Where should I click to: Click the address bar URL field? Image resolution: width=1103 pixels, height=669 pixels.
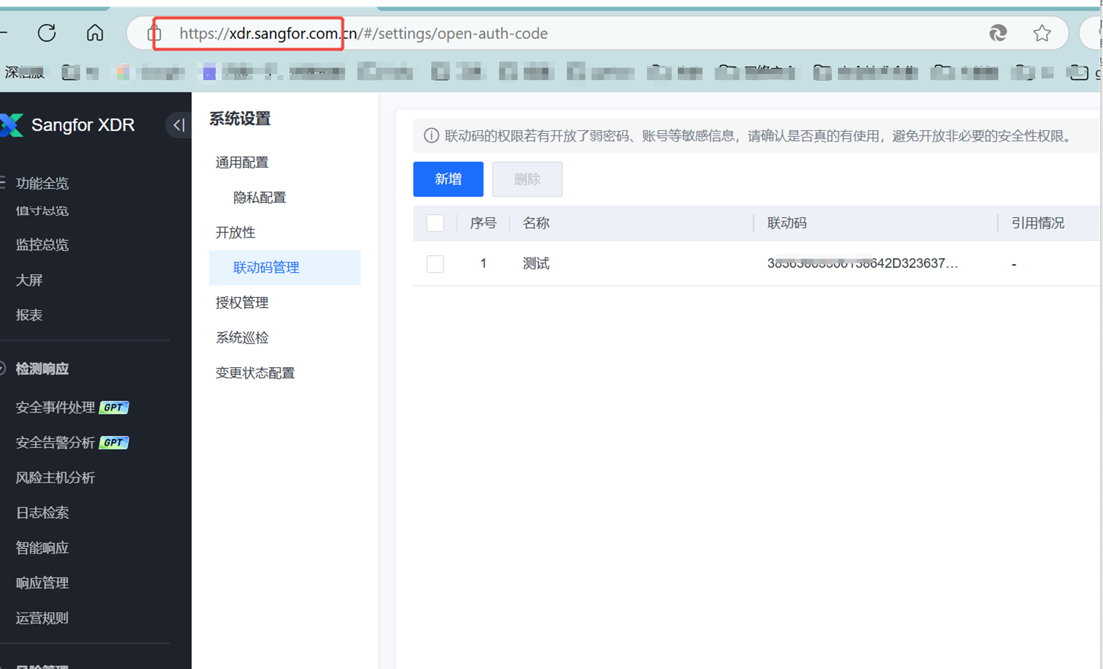pyautogui.click(x=565, y=33)
